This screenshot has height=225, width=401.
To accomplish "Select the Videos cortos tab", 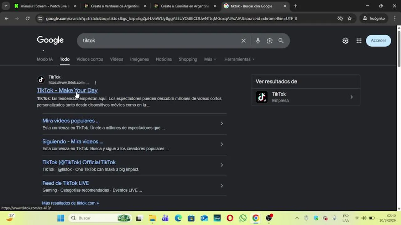I will point(90,59).
